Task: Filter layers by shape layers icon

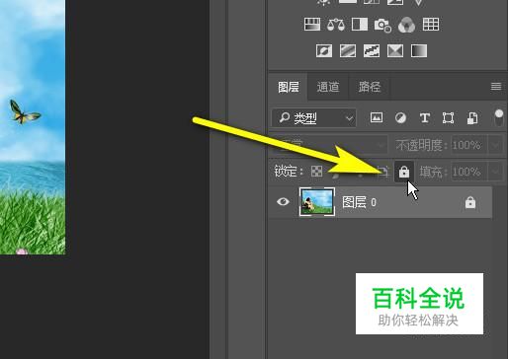Action: coord(448,117)
